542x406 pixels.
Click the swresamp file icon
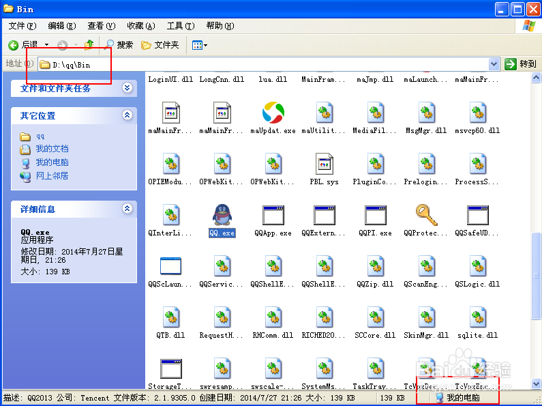[222, 368]
